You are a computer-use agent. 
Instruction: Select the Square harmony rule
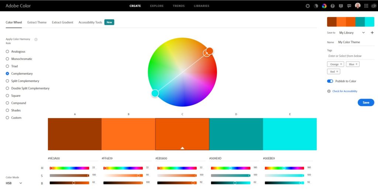click(x=13, y=96)
